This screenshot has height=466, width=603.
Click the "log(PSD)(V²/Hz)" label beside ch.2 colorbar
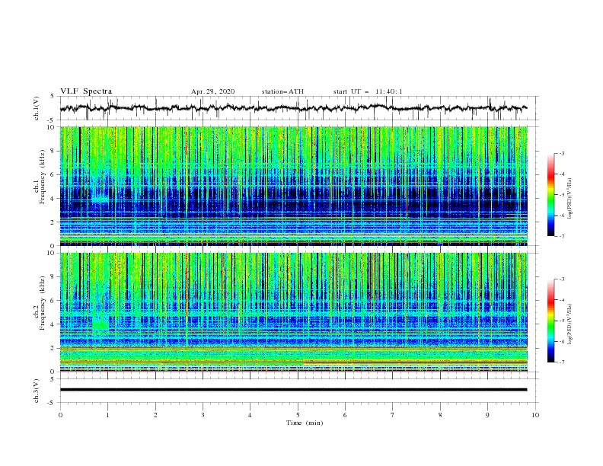click(x=569, y=324)
